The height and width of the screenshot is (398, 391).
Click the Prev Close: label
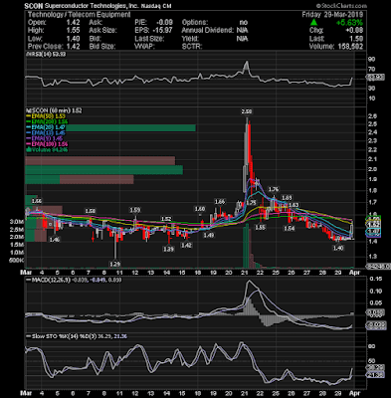[x=45, y=47]
